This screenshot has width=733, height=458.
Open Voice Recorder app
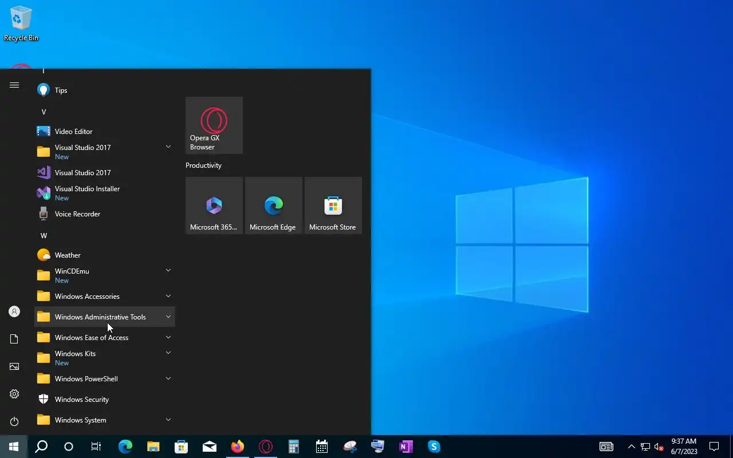click(105, 214)
